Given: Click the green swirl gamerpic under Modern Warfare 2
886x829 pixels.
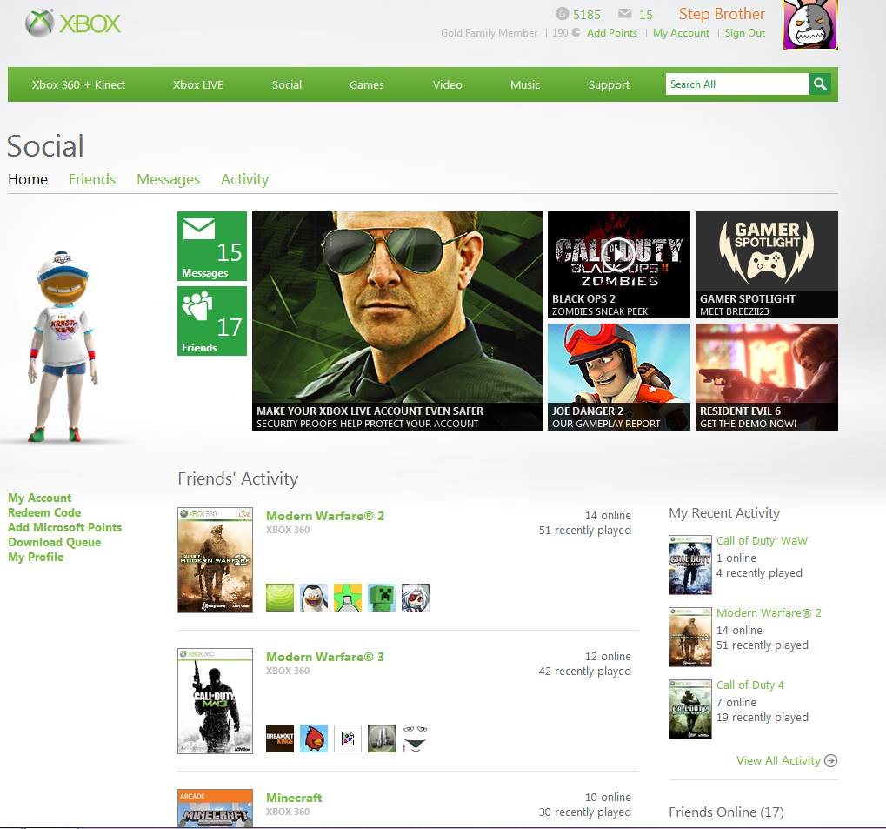Looking at the screenshot, I should 280,598.
